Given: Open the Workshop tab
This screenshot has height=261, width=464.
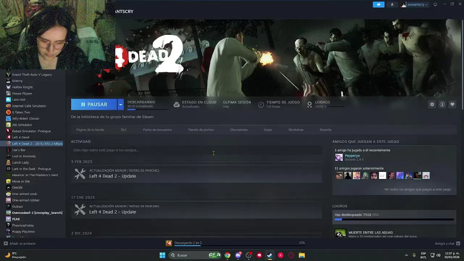Looking at the screenshot, I should tap(296, 130).
